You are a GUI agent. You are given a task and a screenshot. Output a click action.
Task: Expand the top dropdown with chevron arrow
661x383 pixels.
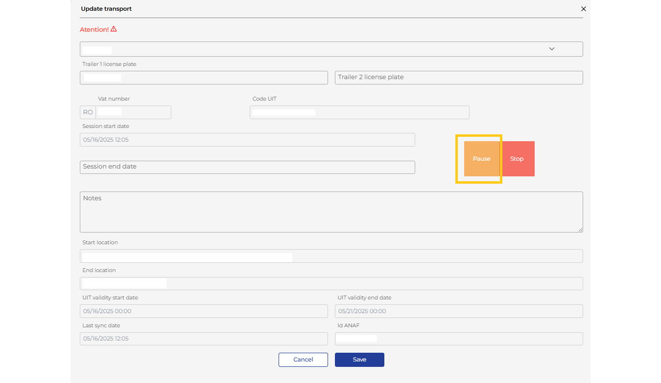(551, 49)
